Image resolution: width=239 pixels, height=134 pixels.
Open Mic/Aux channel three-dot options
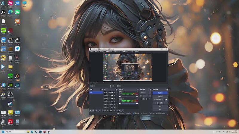click(x=120, y=94)
